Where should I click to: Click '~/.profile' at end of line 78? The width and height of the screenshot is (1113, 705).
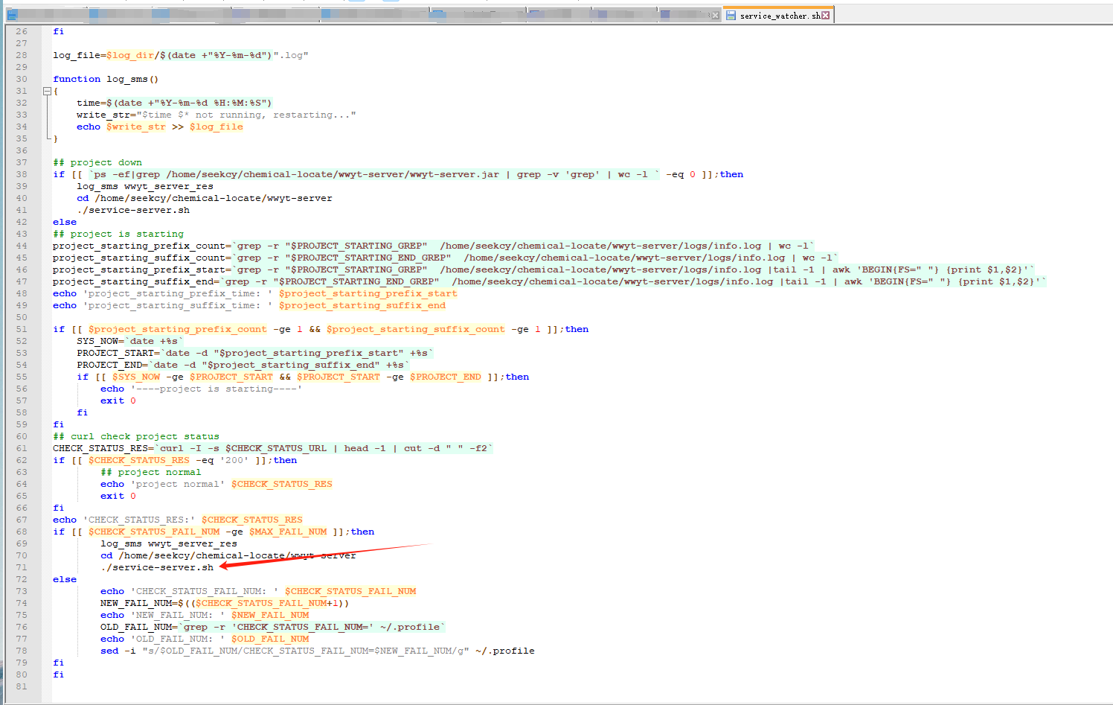(x=505, y=651)
